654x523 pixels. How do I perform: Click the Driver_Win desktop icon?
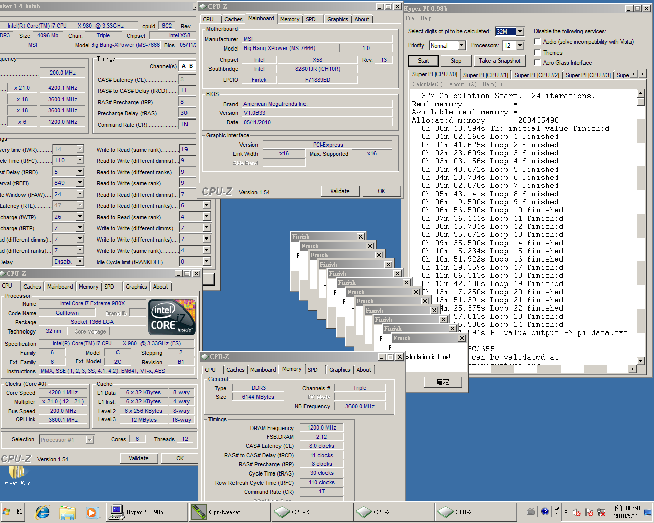click(18, 475)
